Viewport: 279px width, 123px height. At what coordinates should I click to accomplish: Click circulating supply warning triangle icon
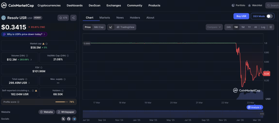(36, 90)
